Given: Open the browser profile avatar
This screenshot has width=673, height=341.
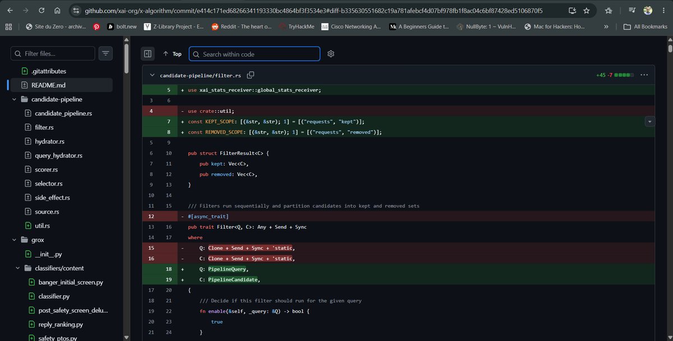Looking at the screenshot, I should 648,11.
